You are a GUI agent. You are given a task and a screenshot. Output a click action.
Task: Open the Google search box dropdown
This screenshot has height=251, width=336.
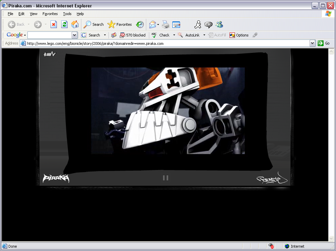click(74, 35)
